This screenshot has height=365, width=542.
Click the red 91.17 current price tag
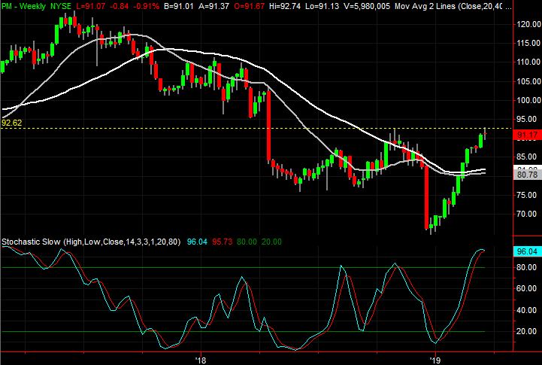pyautogui.click(x=526, y=135)
